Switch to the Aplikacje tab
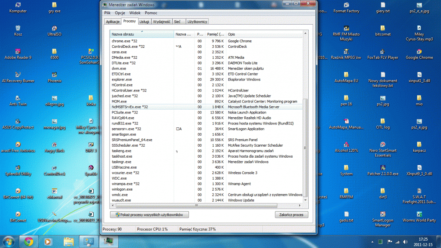 coord(113,22)
